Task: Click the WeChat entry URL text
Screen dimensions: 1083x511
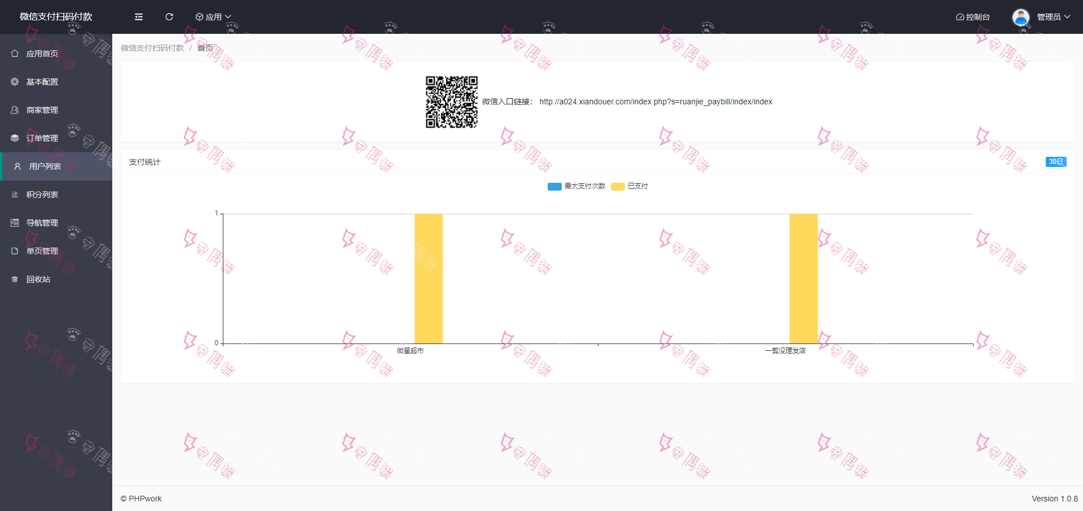Action: click(x=656, y=102)
